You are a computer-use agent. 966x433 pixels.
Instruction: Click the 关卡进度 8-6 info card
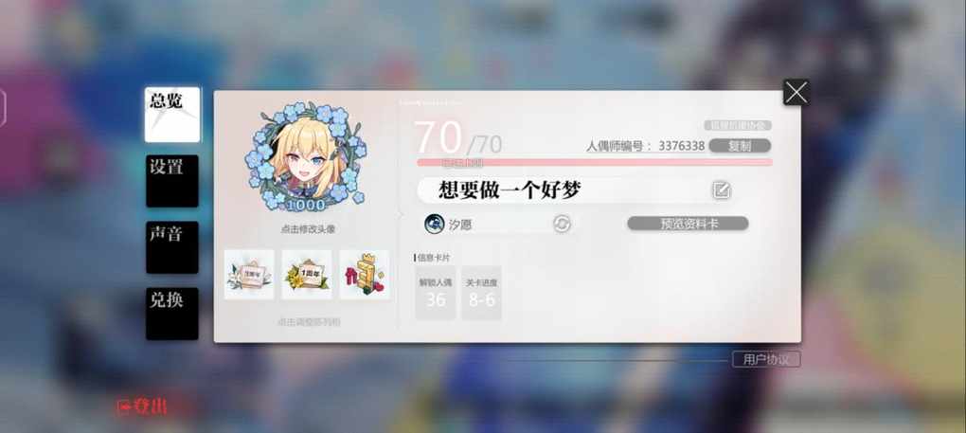pyautogui.click(x=482, y=293)
